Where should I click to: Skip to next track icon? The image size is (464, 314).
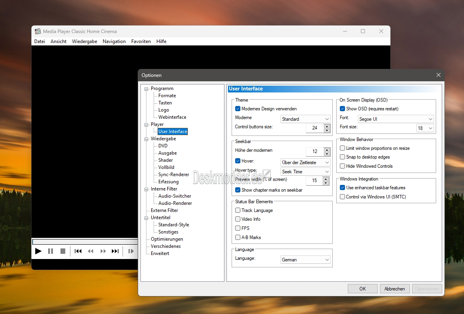(x=115, y=251)
